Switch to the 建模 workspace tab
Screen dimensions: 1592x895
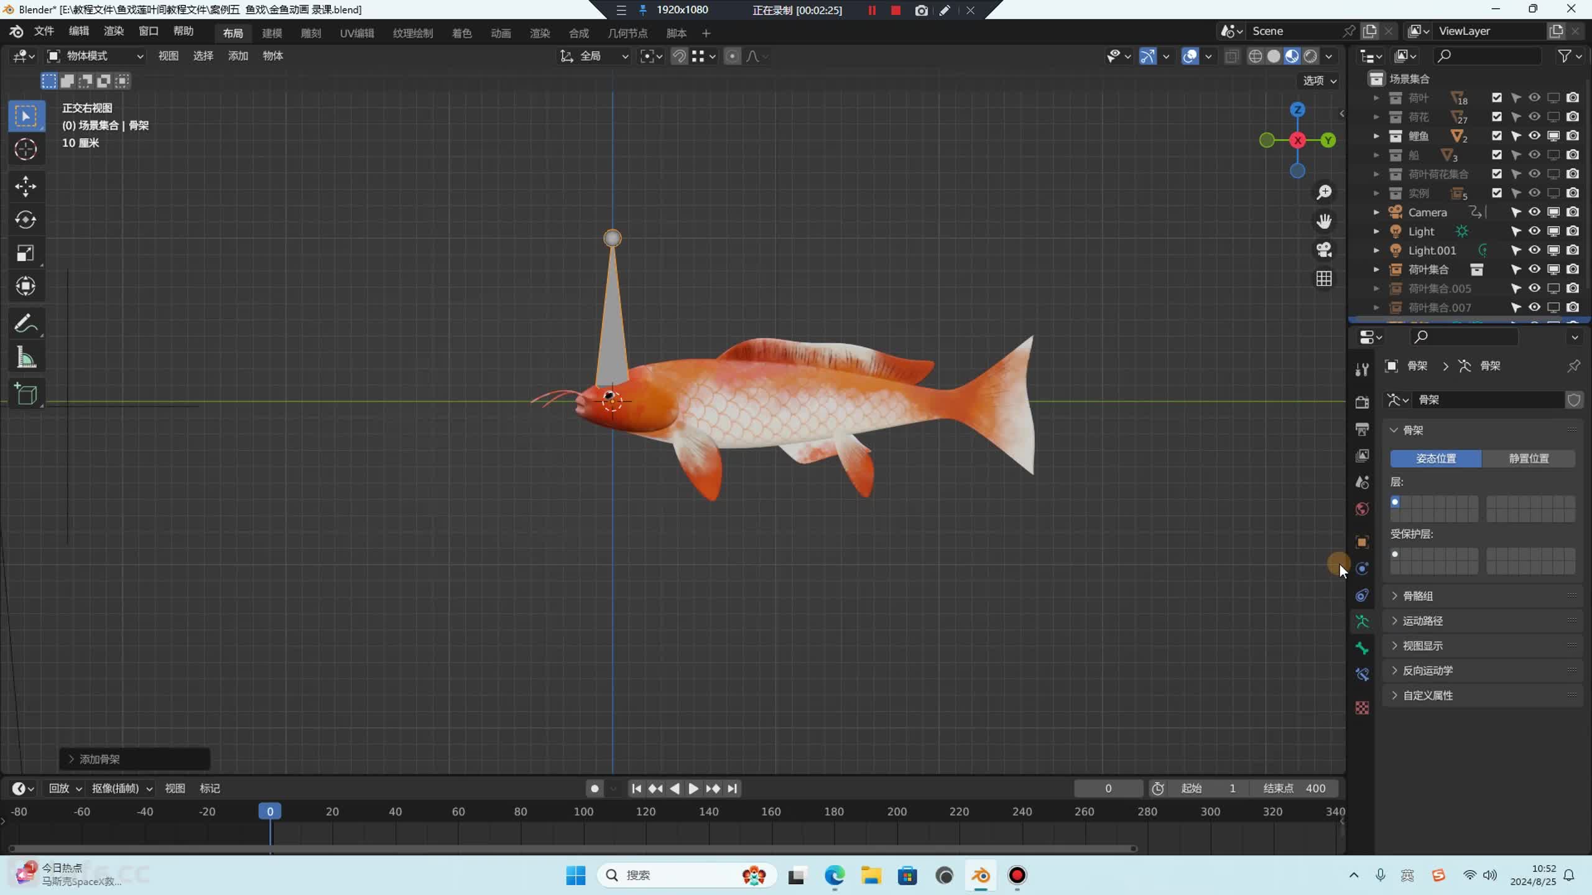coord(272,33)
